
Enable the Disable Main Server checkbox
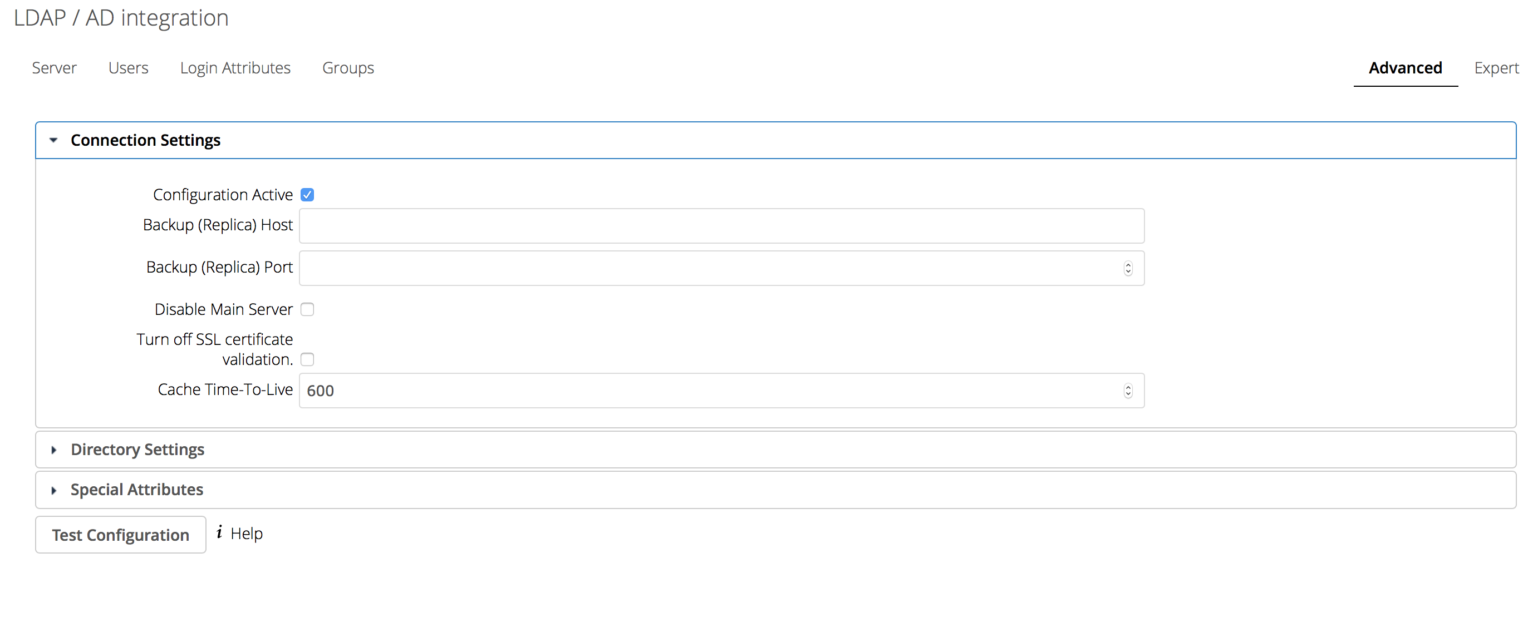307,309
